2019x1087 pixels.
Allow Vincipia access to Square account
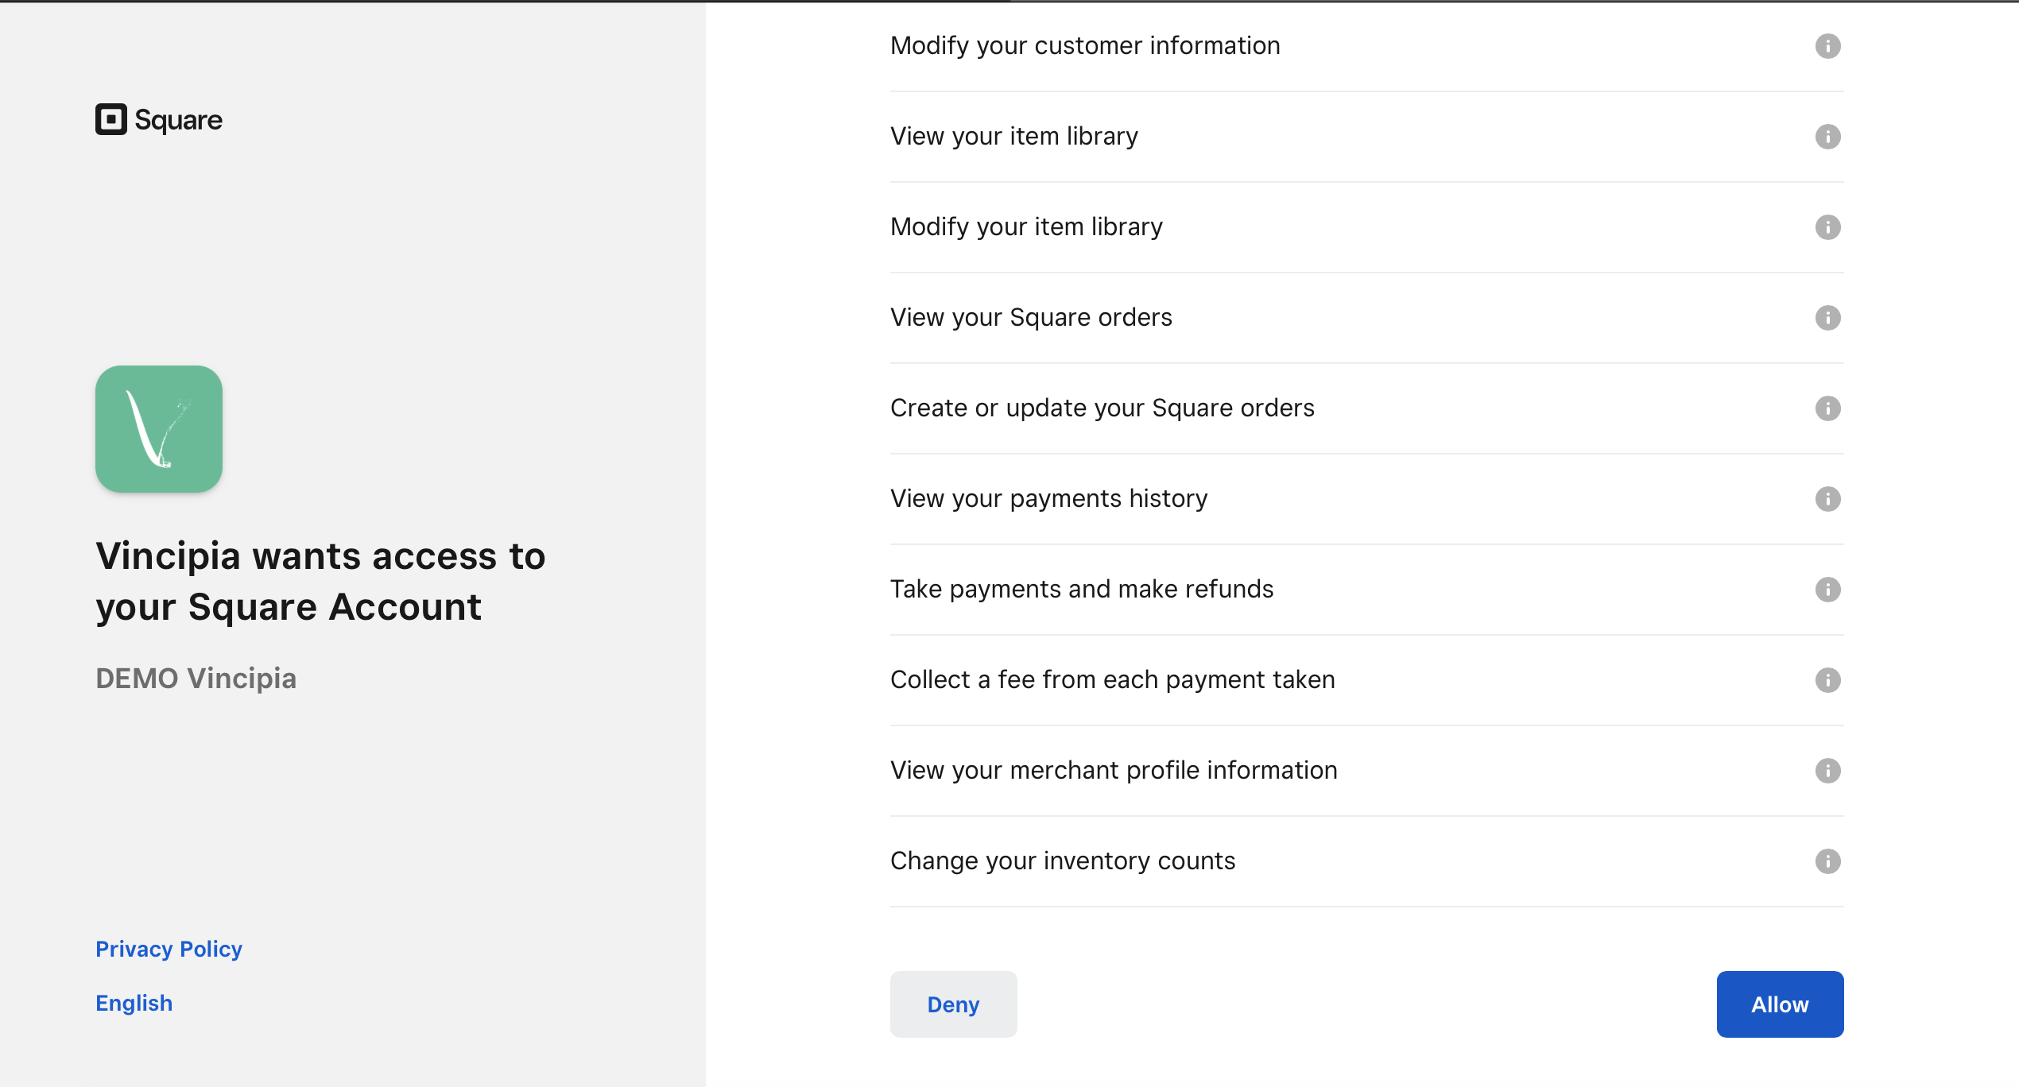1780,1004
